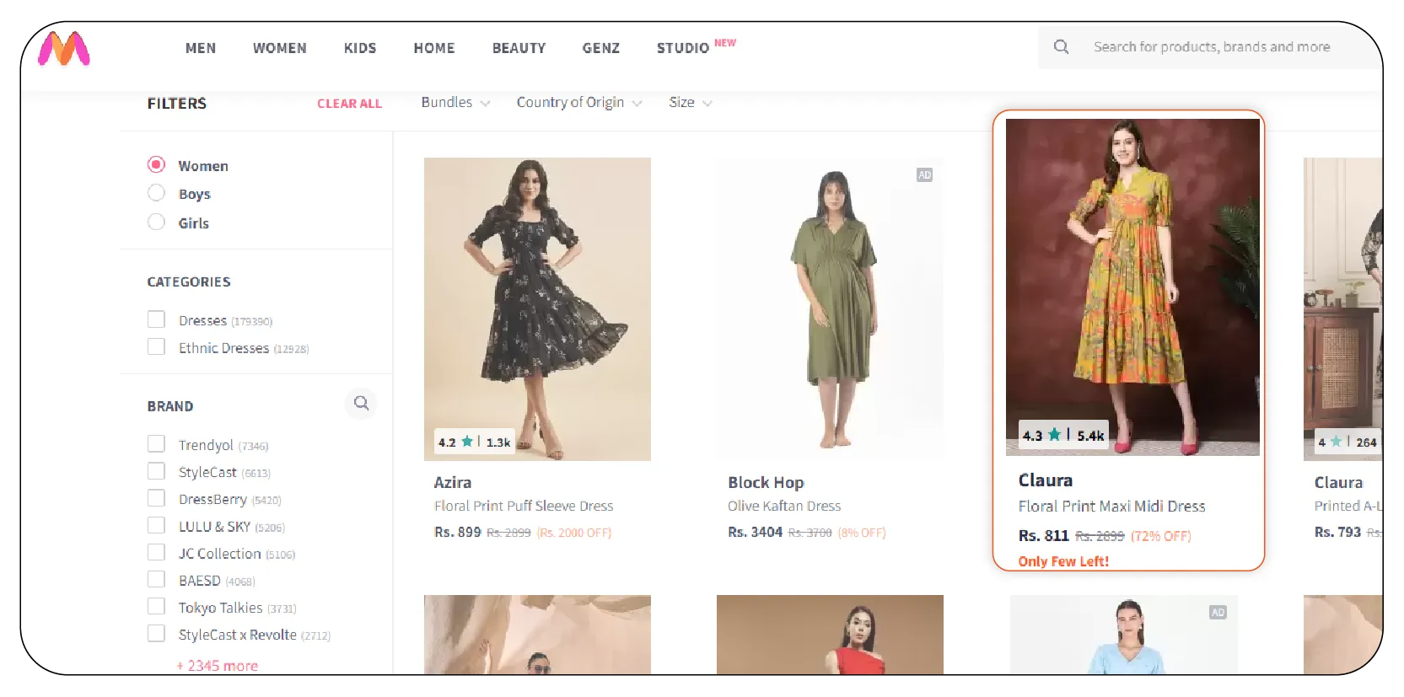Click the NEW badge beside Studio
Screen dimensions: 1404x697
724,43
